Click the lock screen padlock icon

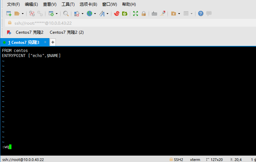[144, 13]
